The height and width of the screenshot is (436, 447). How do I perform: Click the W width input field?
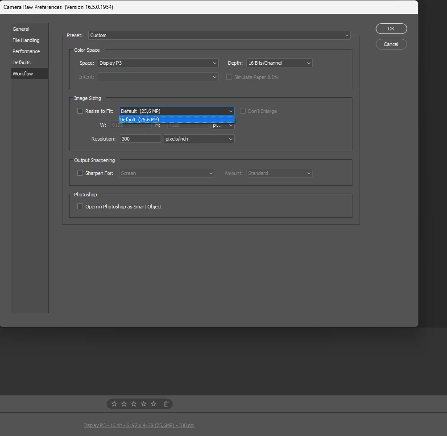[131, 126]
